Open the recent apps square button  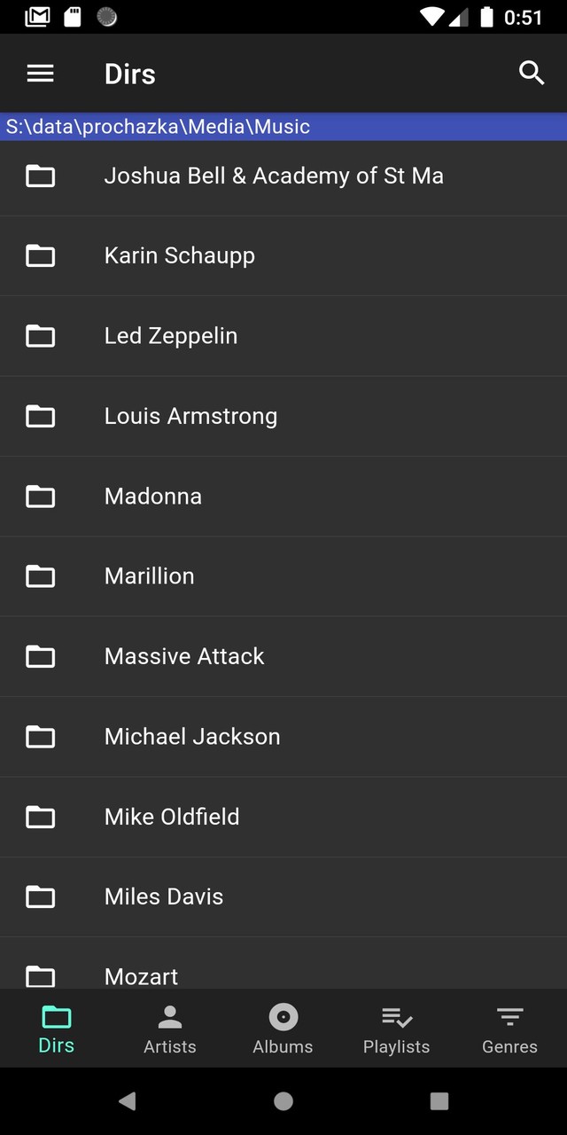tap(439, 1101)
